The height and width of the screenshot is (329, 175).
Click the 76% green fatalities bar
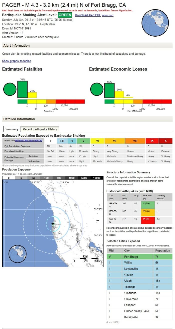coord(22,89)
